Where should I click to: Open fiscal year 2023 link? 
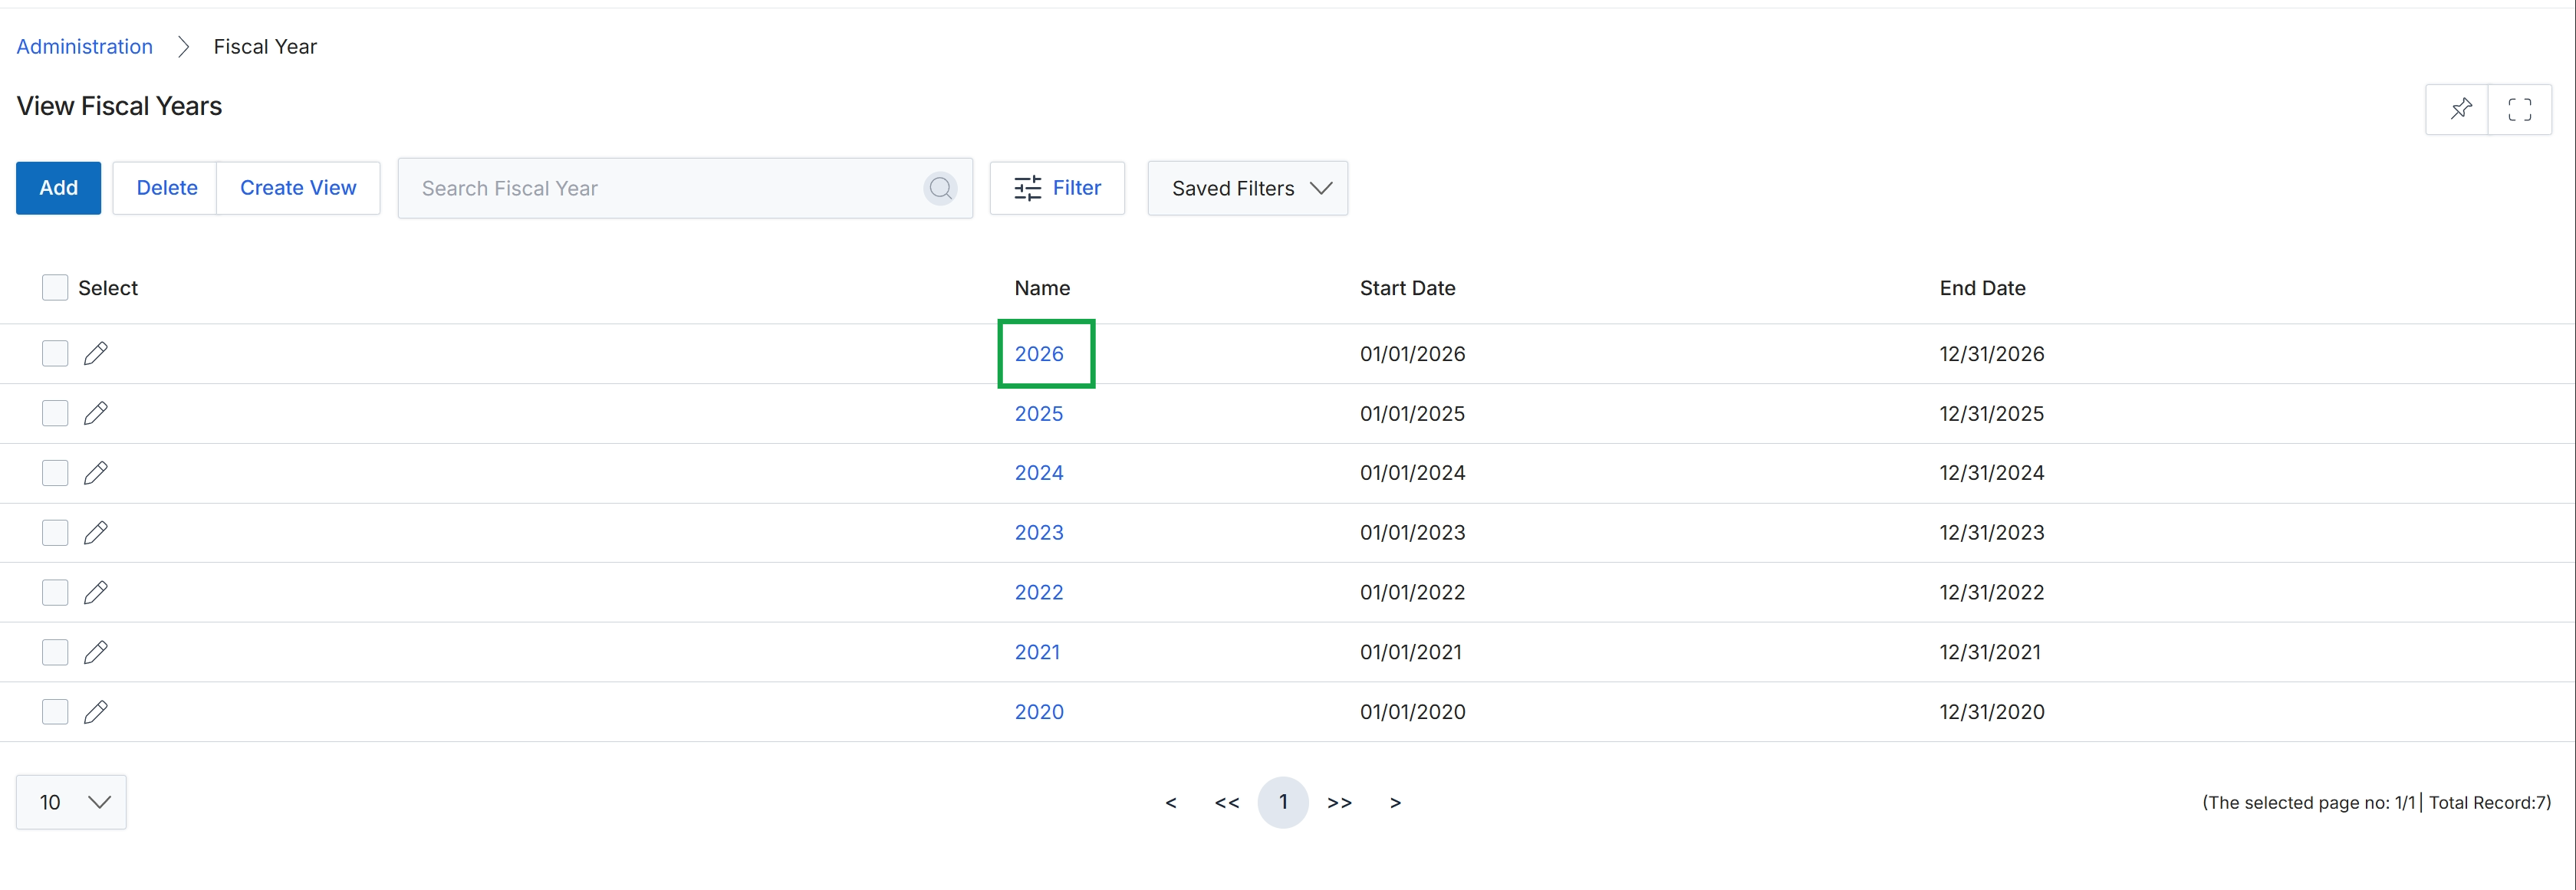click(x=1039, y=532)
